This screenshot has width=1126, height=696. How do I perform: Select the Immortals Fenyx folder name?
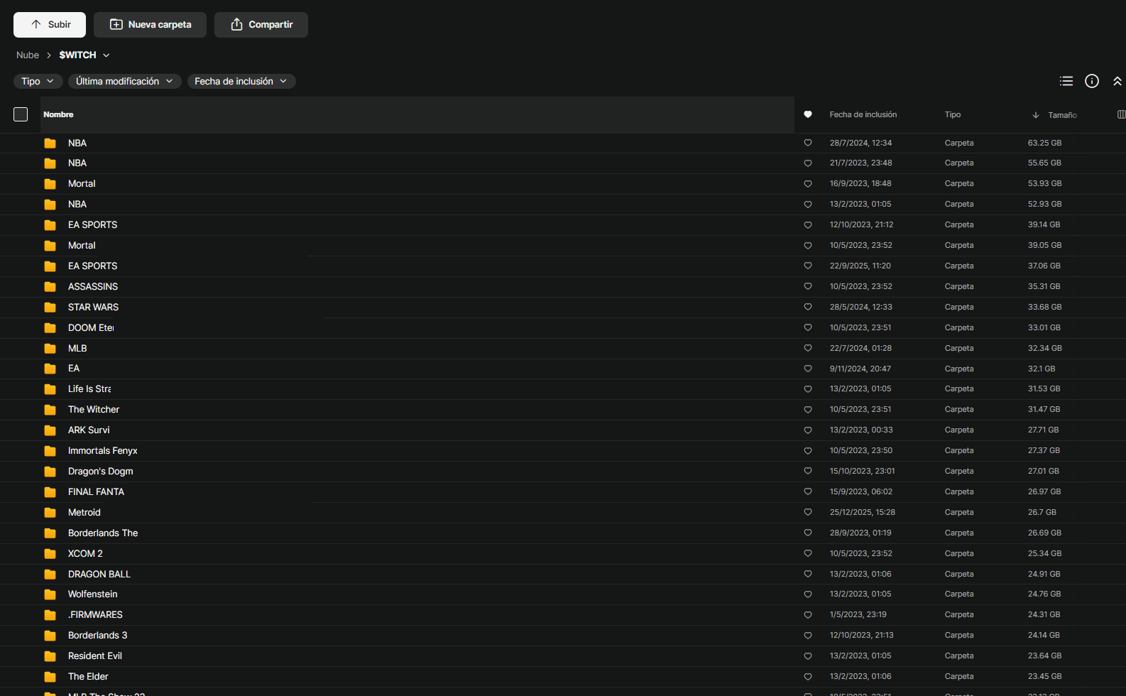point(103,451)
